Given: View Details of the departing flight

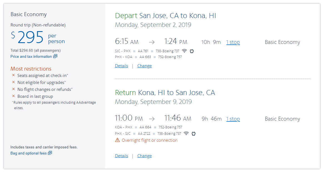Looking at the screenshot, I should [x=121, y=66].
